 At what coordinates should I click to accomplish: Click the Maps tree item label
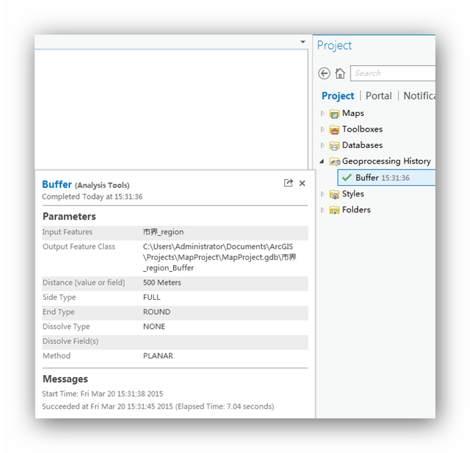point(353,113)
